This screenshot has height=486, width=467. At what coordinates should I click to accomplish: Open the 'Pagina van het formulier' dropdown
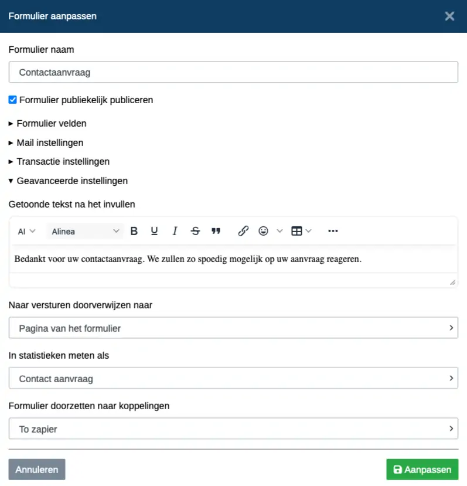point(233,328)
